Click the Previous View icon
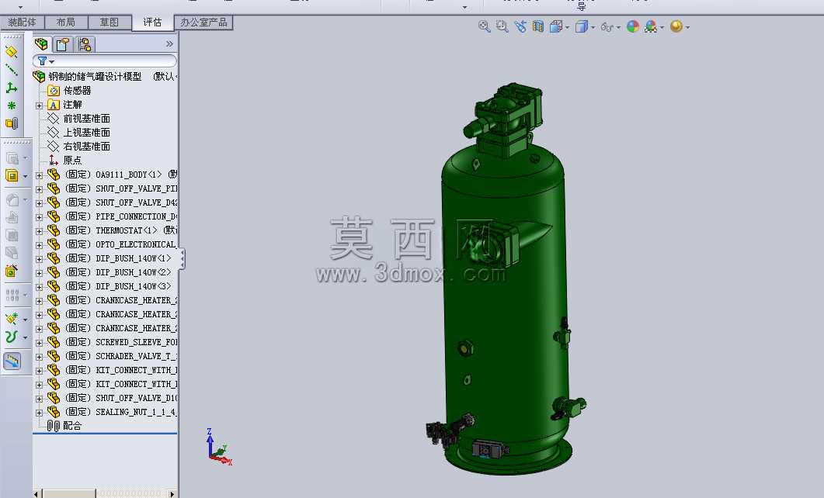The image size is (824, 498). 520,26
